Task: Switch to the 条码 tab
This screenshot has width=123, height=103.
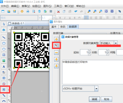Action: click(63, 27)
